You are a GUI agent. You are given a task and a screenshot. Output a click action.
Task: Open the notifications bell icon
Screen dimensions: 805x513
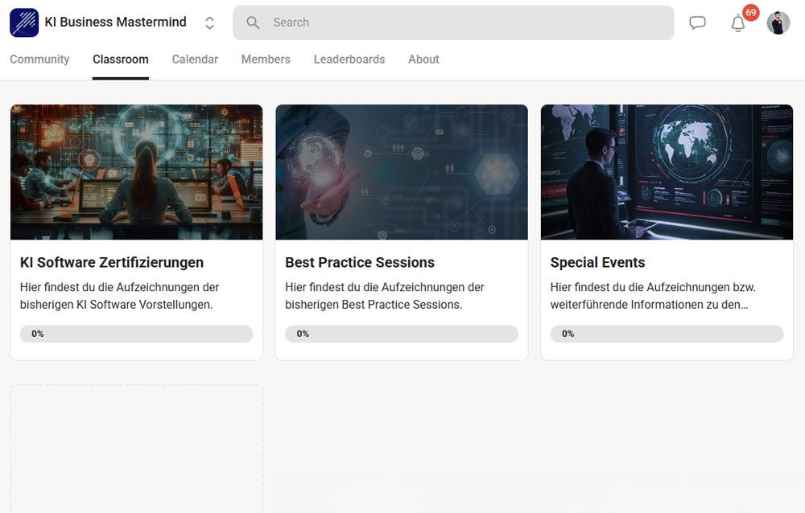pyautogui.click(x=737, y=23)
